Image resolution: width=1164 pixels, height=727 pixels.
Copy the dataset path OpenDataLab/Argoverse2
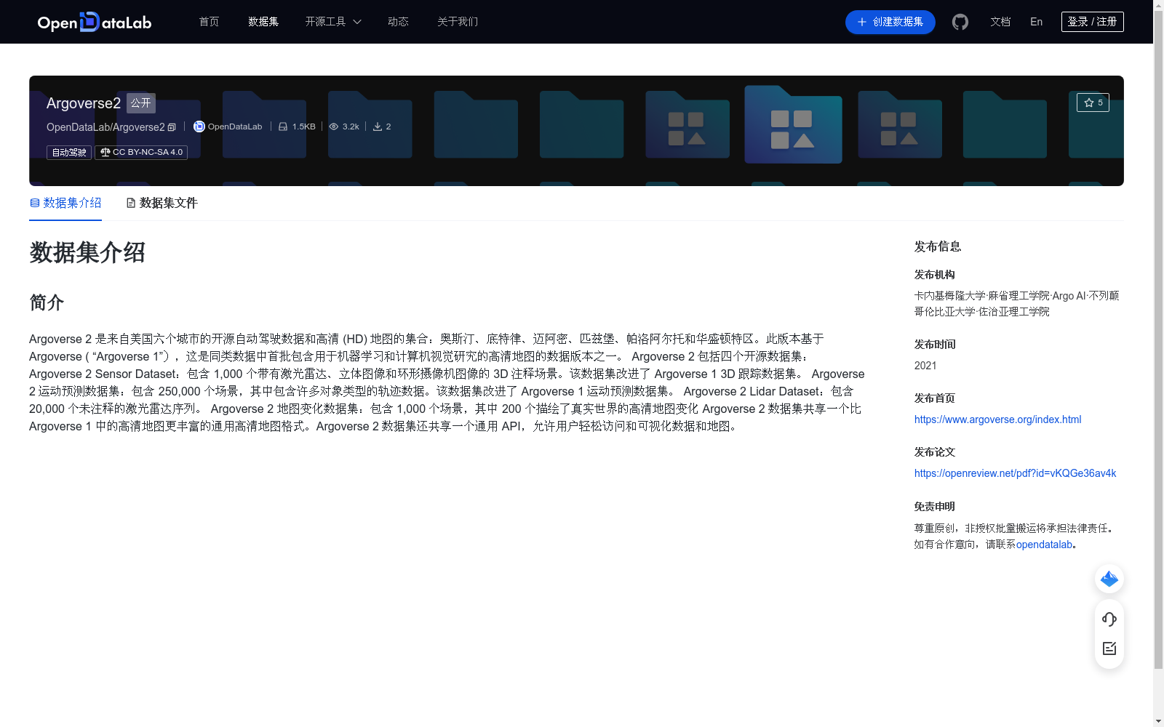(171, 126)
